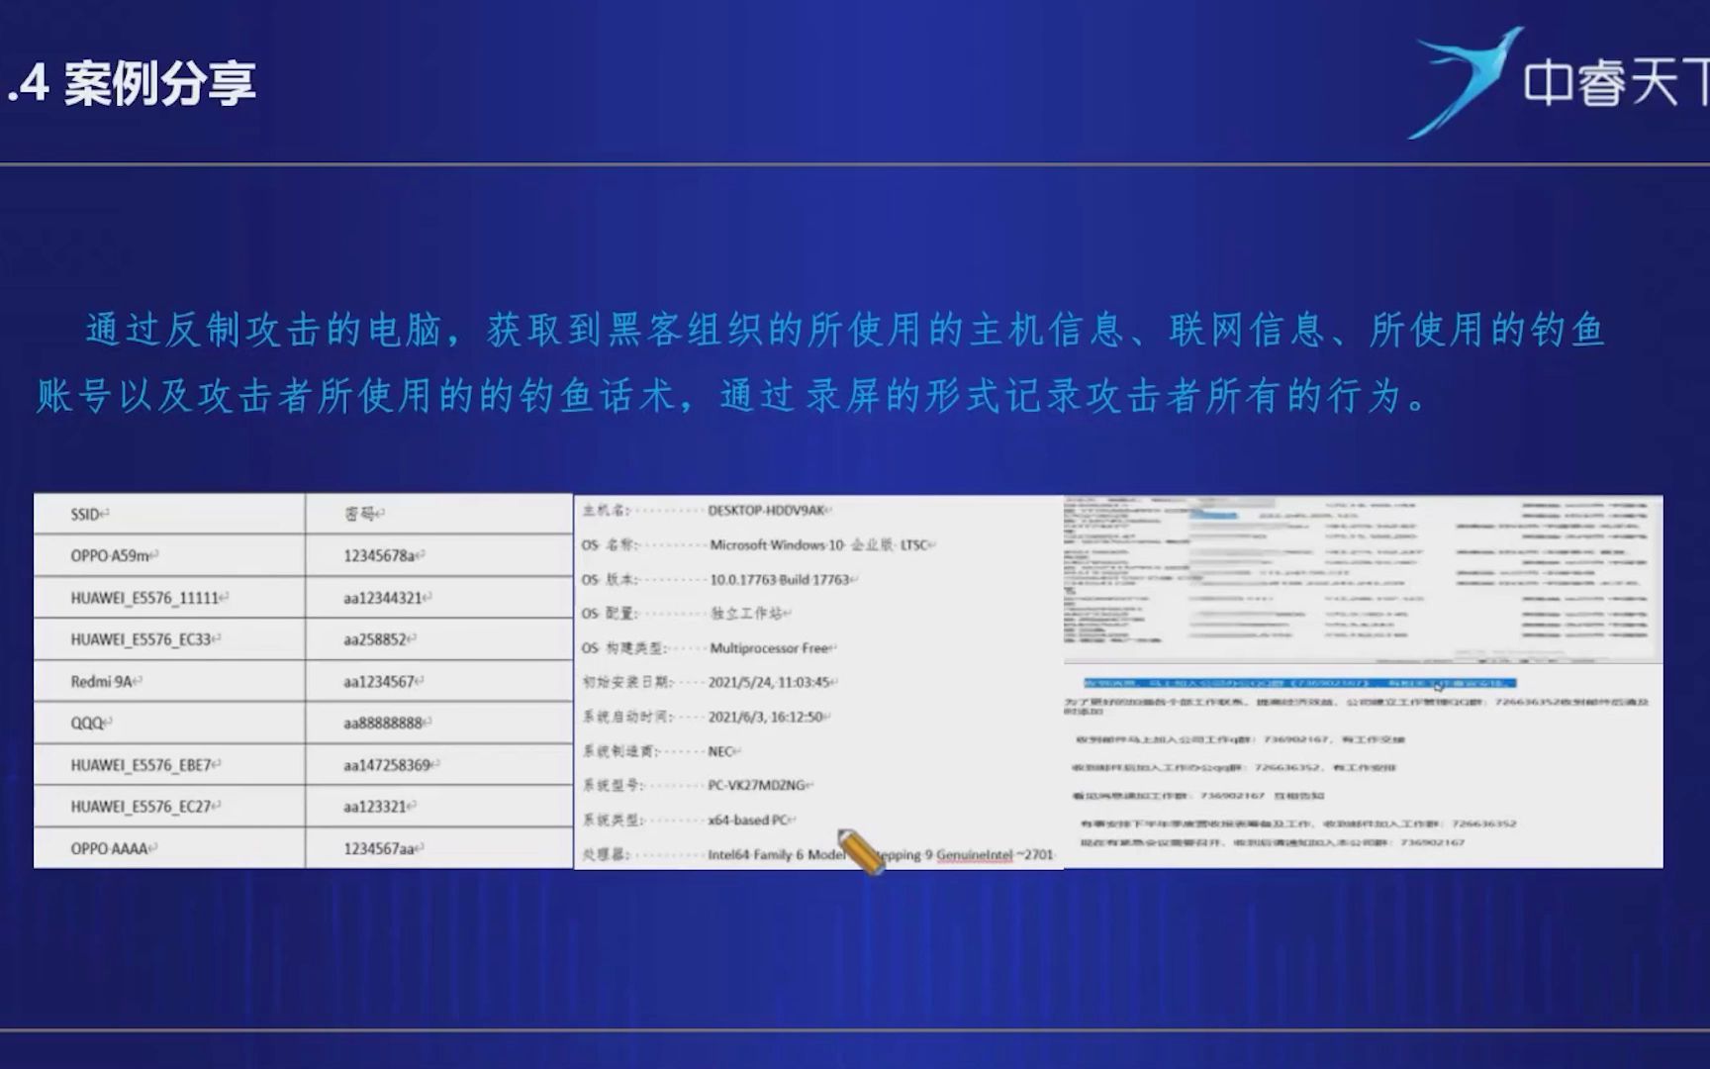
Task: Select the password cell aa1234567
Action: tap(438, 681)
